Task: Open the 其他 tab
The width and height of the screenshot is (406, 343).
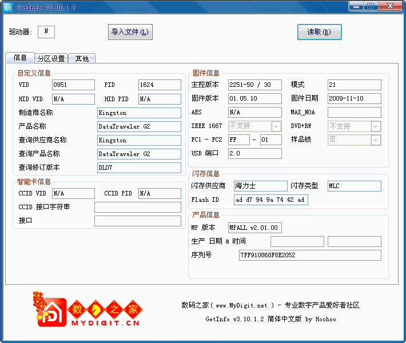Action: tap(82, 58)
